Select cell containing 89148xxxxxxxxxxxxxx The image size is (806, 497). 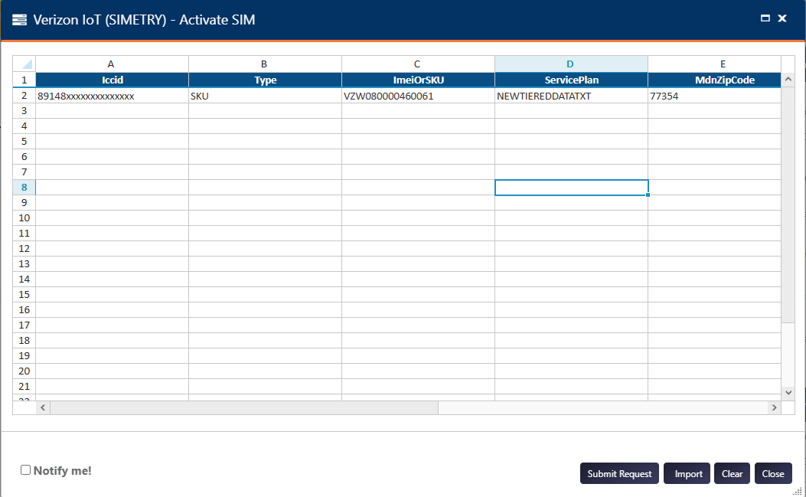tap(112, 96)
